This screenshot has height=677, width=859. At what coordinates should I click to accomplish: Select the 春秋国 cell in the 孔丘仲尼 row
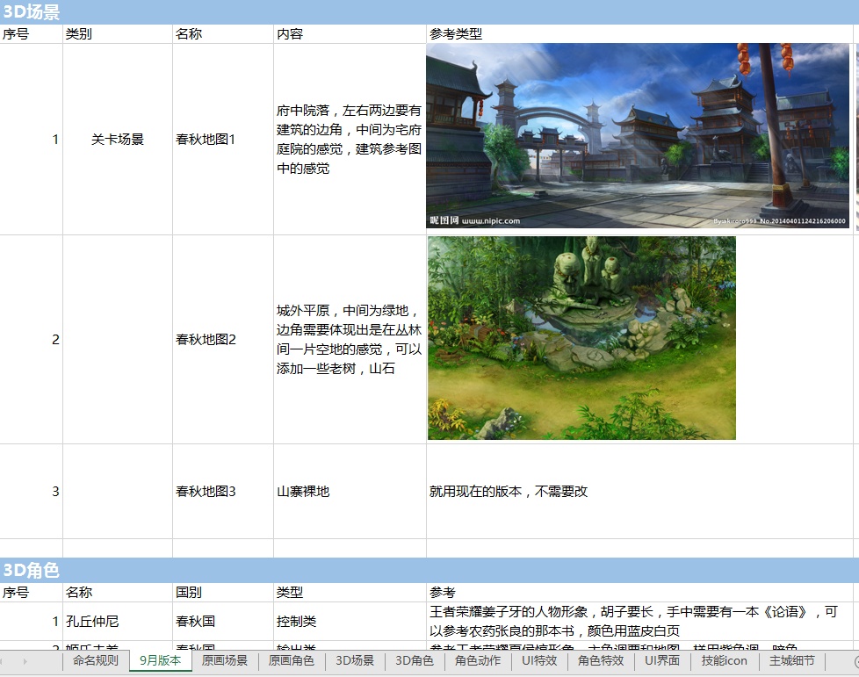(223, 621)
